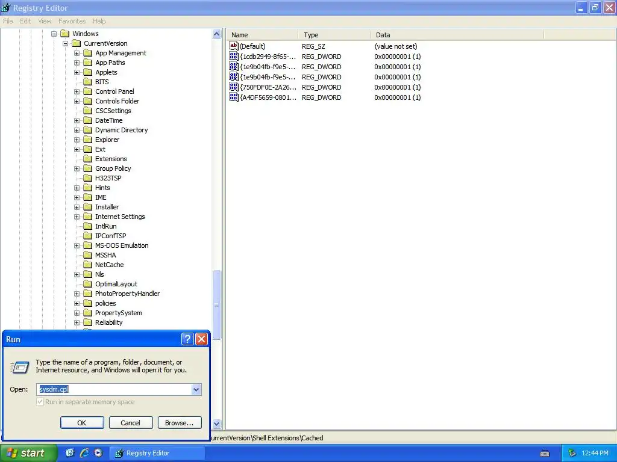Viewport: 617px width, 462px height.
Task: Open the Help menu
Action: tap(99, 21)
